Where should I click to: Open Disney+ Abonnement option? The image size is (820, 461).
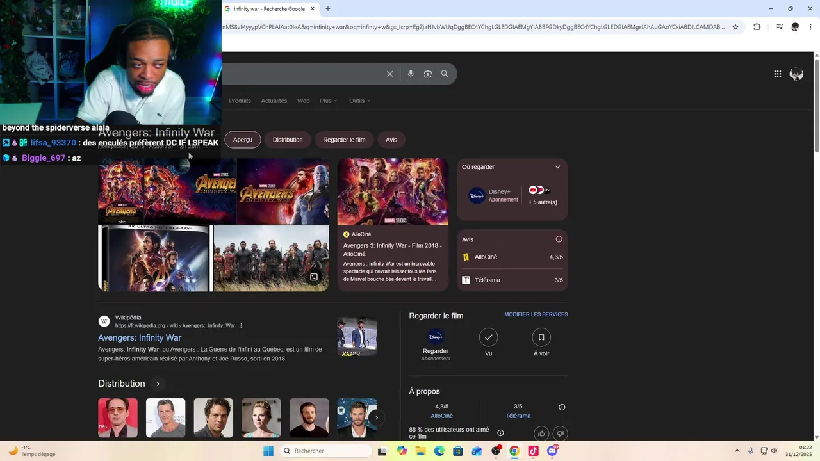point(493,195)
